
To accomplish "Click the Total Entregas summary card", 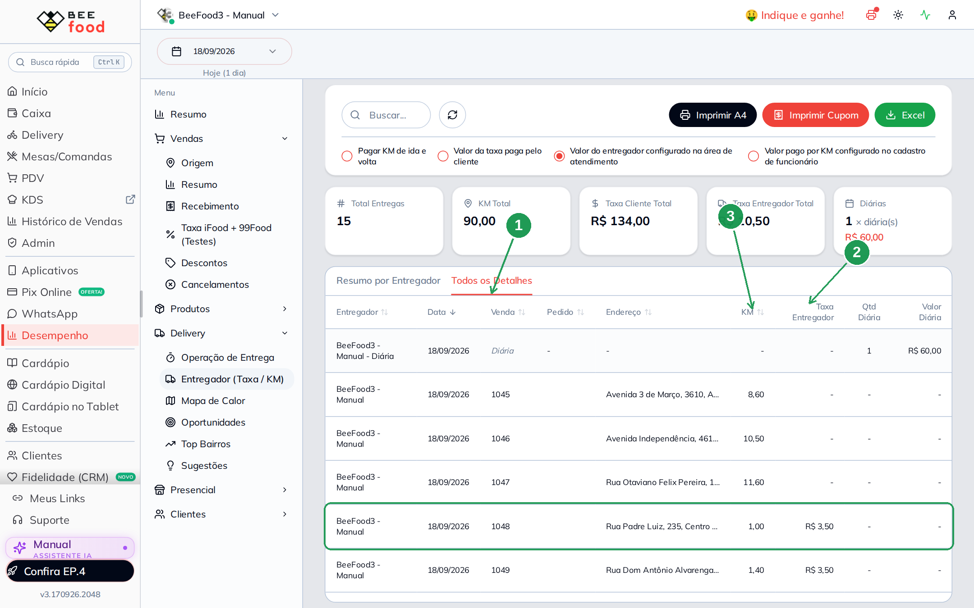I will coord(384,221).
